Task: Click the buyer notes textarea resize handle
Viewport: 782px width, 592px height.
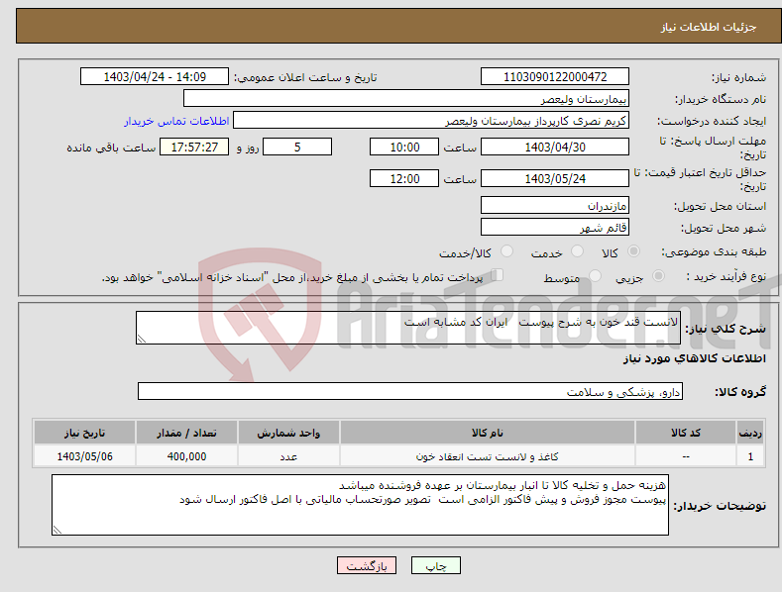Action: (57, 530)
